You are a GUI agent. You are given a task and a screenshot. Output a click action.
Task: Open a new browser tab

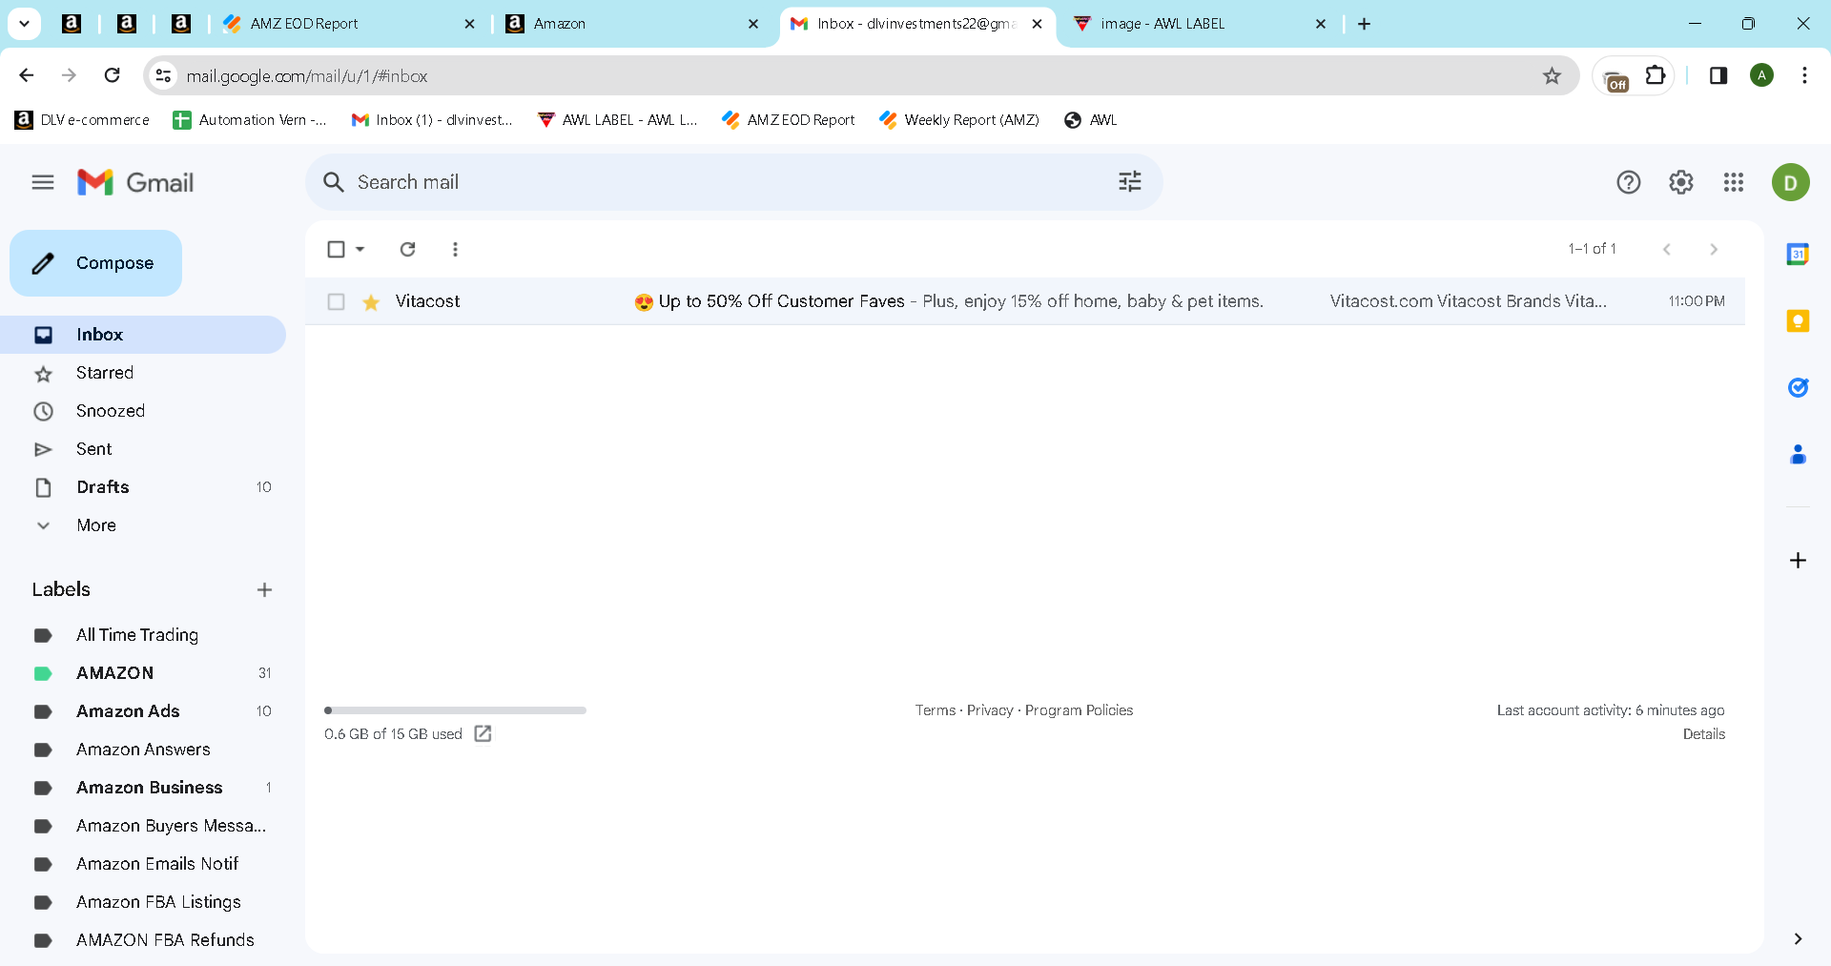tap(1364, 24)
